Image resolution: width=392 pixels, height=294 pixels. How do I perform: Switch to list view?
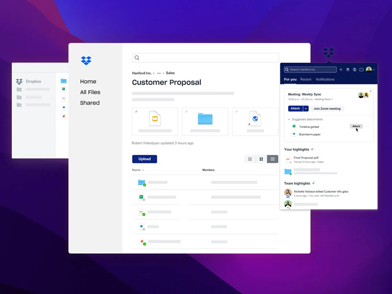tap(272, 159)
